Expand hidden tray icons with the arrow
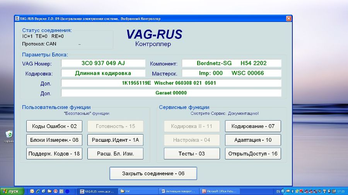The width and height of the screenshot is (348, 195). pos(284,191)
